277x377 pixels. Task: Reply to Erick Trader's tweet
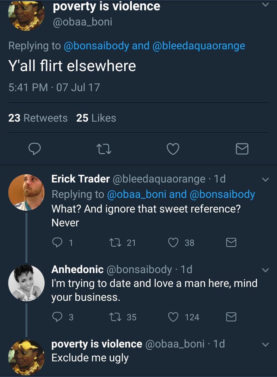[x=57, y=243]
